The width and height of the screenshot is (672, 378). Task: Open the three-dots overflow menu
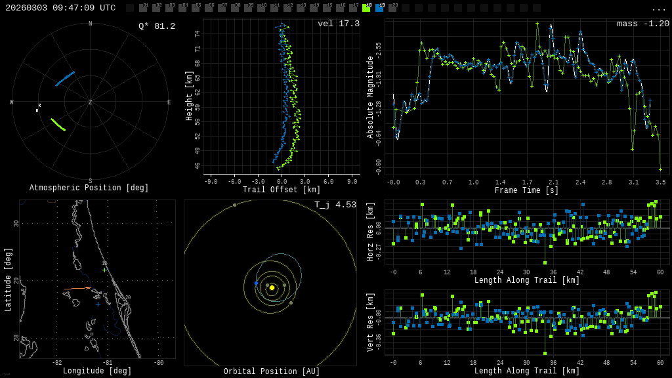tap(658, 9)
